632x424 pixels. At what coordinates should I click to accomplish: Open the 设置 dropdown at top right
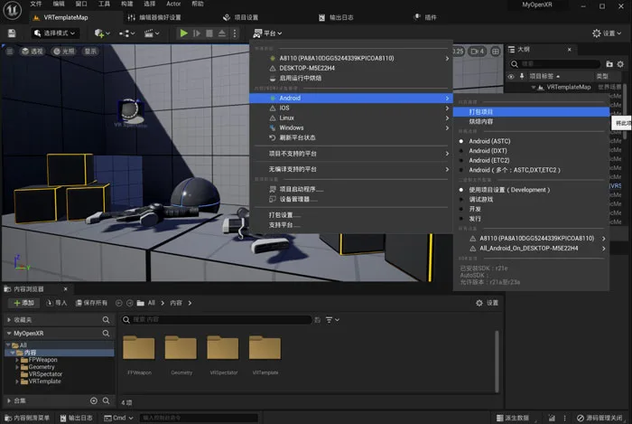(x=607, y=33)
